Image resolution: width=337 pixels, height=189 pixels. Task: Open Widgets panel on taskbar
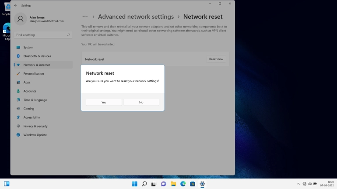pyautogui.click(x=7, y=184)
